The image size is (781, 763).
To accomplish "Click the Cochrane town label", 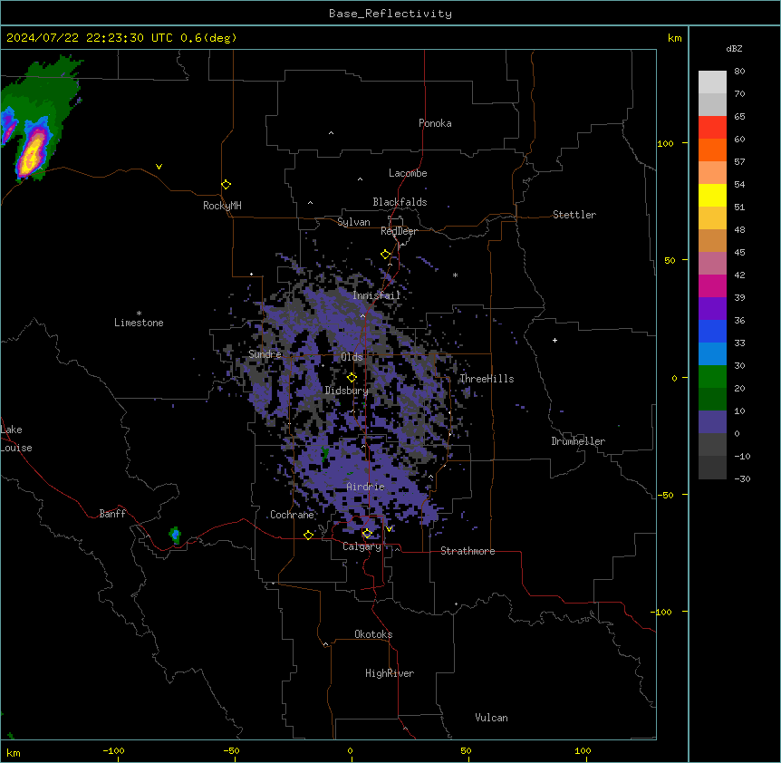I will point(292,515).
